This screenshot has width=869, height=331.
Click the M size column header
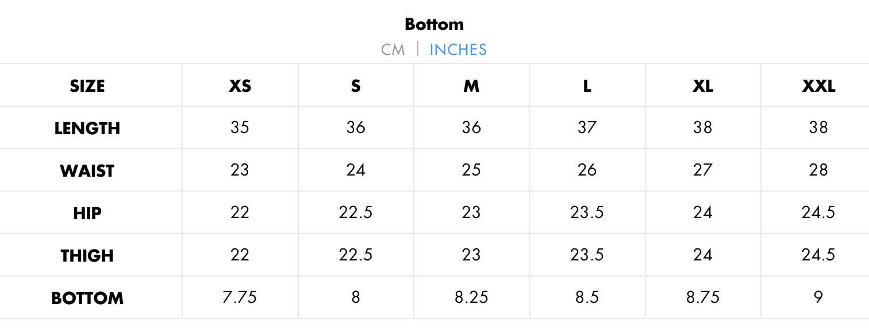click(x=471, y=86)
